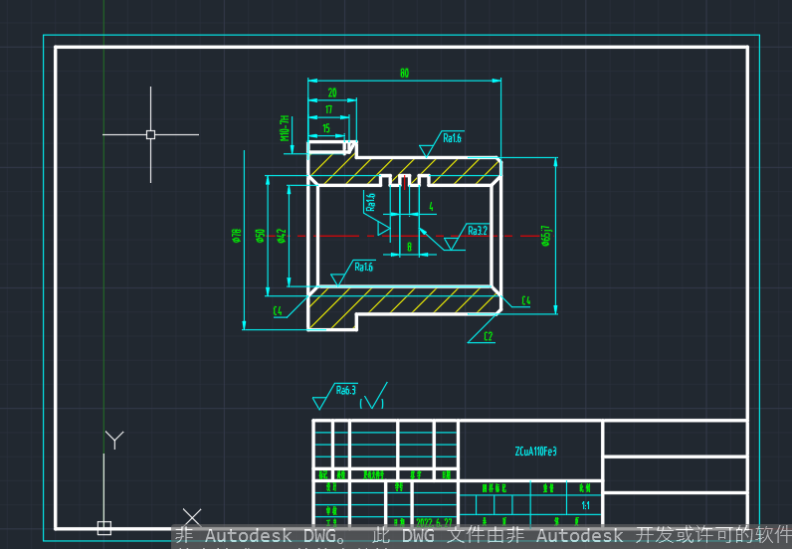
Task: Select the Ra6.3 roughness label above title block
Action: click(x=346, y=390)
